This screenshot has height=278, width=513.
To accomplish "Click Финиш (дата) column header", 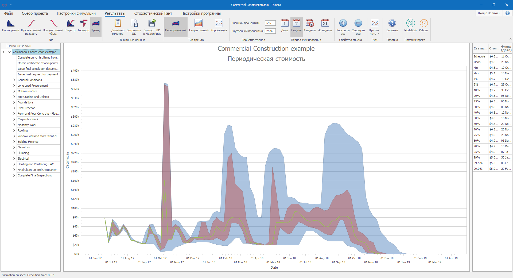I will (506, 48).
